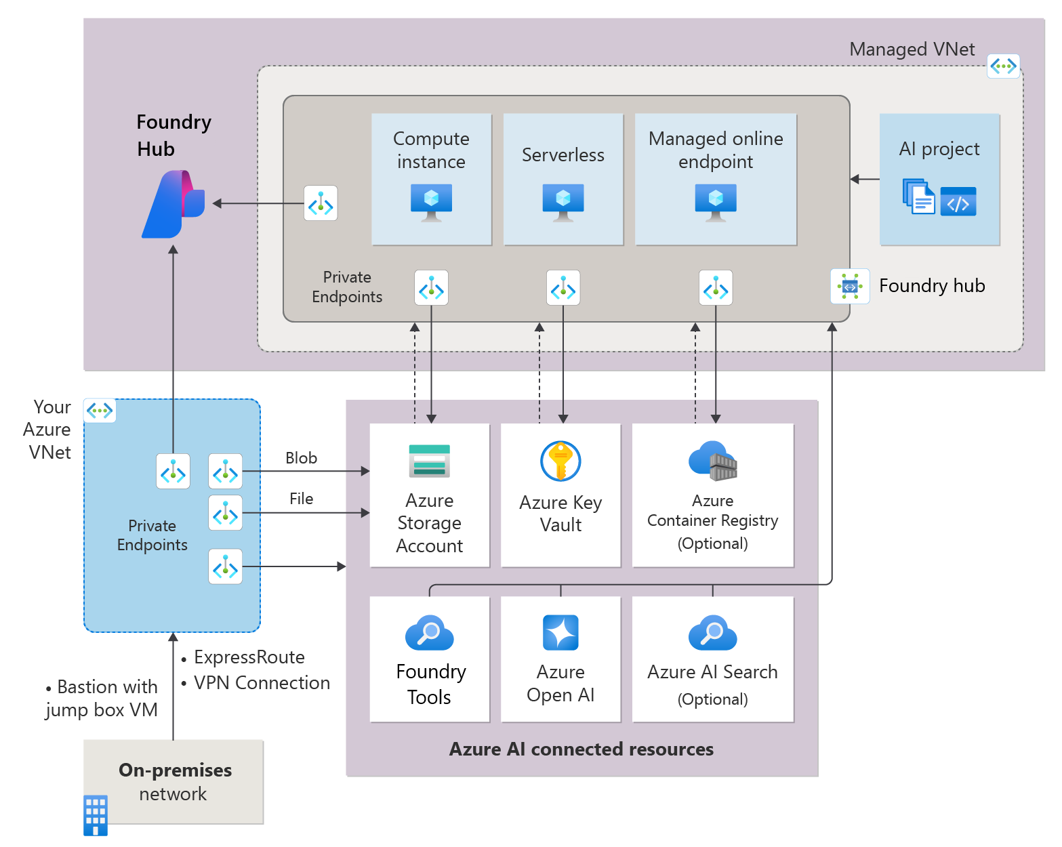Click the Azure AI Search cloud icon
The height and width of the screenshot is (847, 1062).
[x=713, y=633]
